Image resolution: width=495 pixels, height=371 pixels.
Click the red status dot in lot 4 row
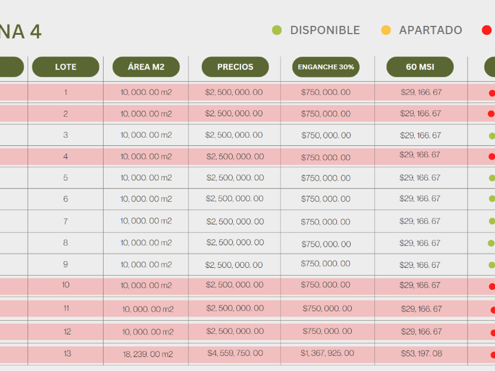[491, 157]
